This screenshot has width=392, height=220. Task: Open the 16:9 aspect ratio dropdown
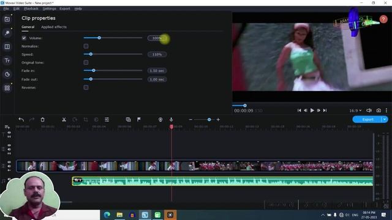click(x=355, y=111)
